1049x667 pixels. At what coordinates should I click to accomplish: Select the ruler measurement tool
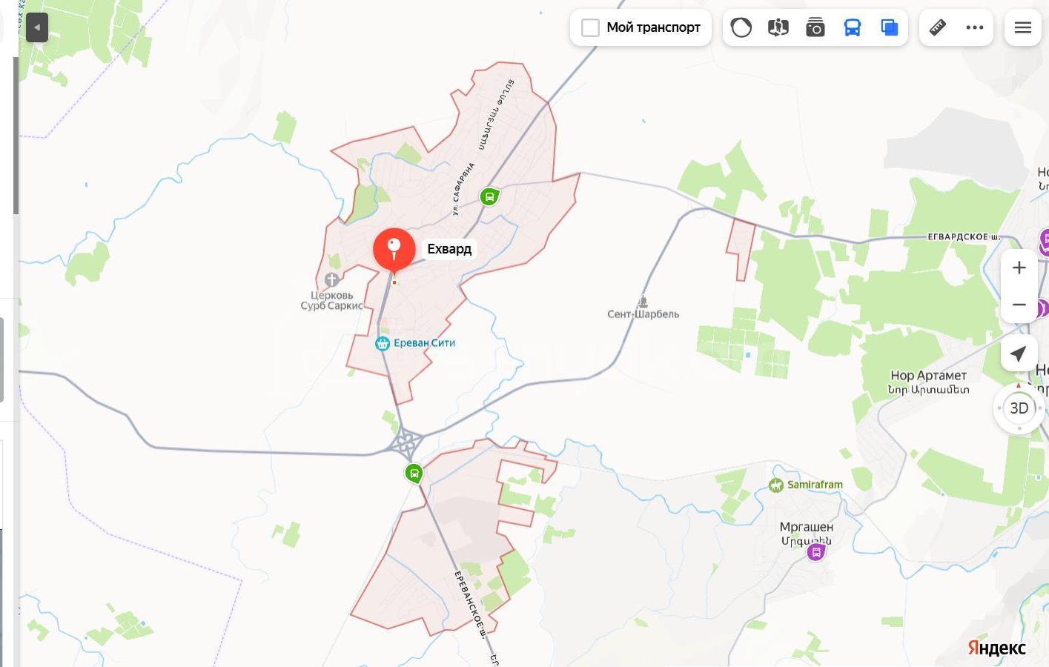938,28
